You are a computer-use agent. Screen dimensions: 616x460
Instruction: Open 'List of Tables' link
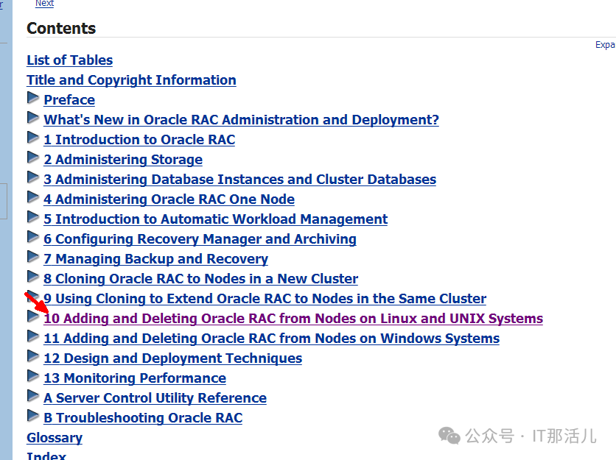click(x=70, y=60)
